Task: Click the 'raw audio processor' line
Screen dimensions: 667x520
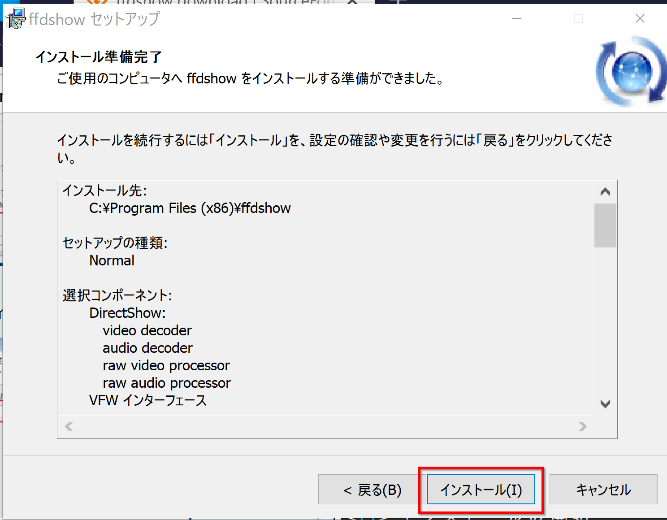Action: click(x=167, y=383)
